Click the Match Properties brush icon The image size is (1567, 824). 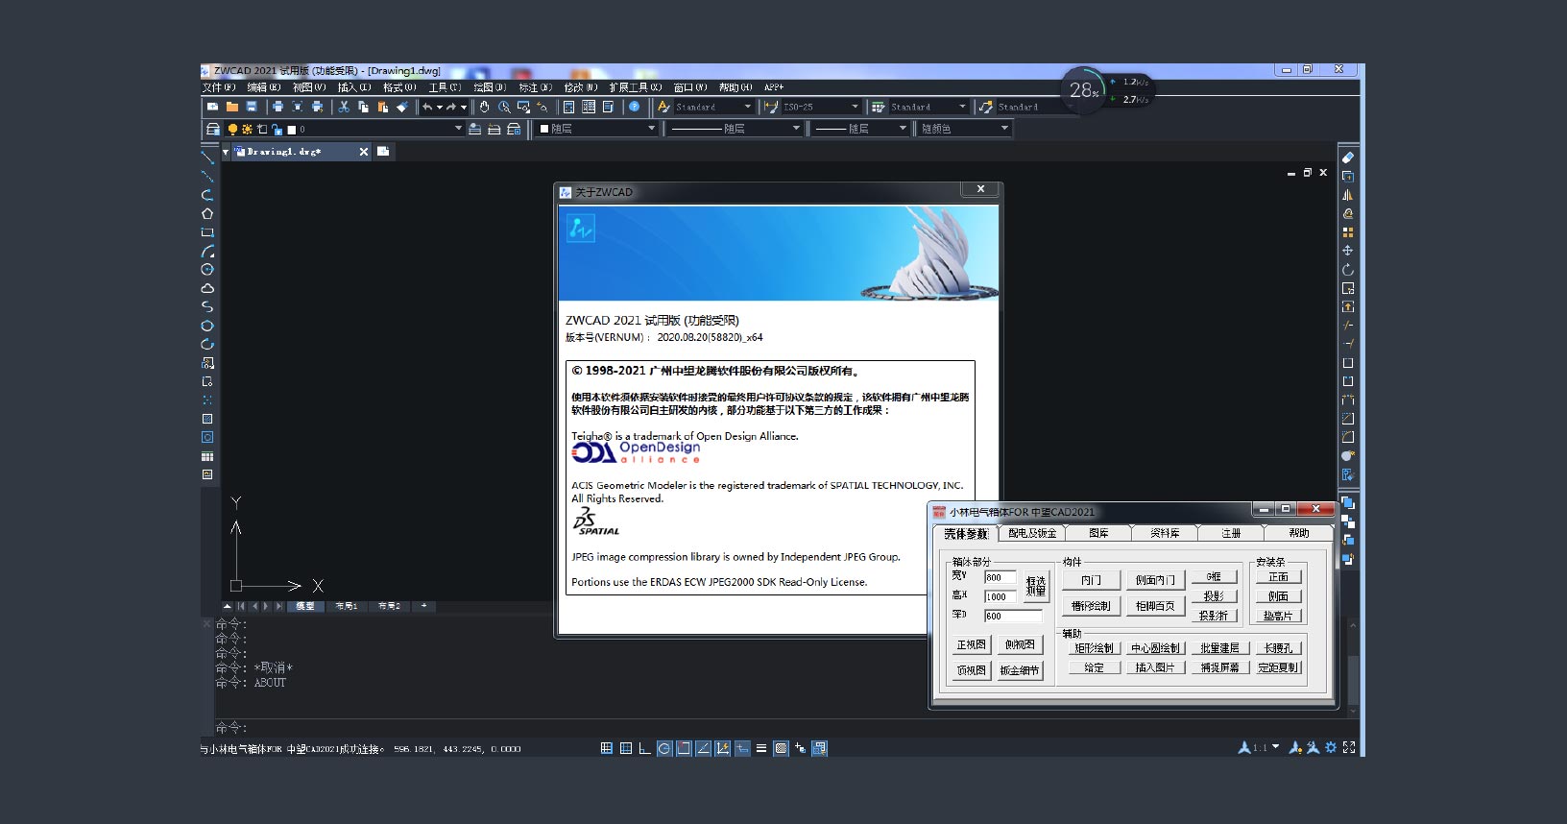[x=401, y=107]
